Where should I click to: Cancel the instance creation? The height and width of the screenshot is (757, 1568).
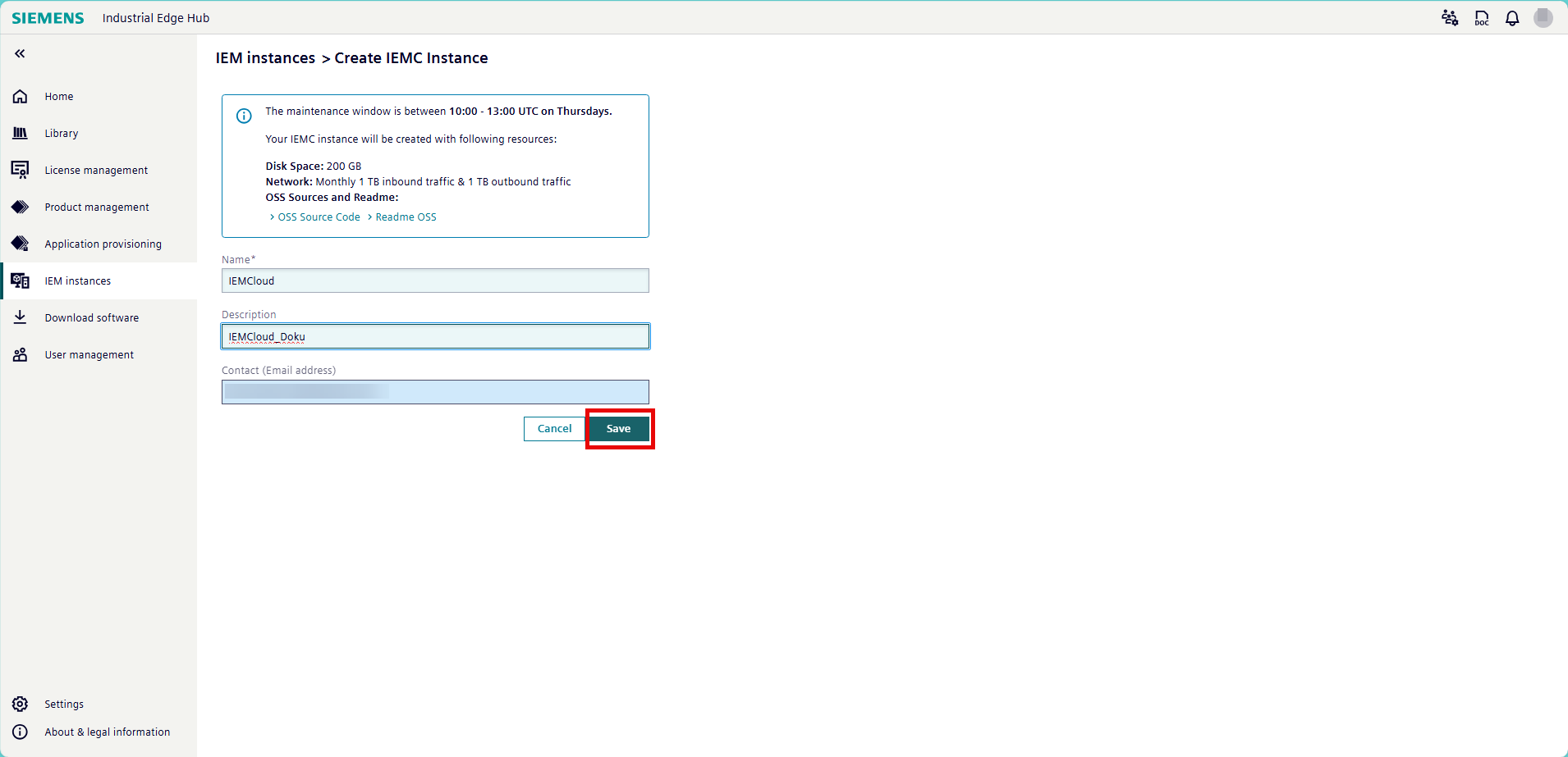[554, 428]
